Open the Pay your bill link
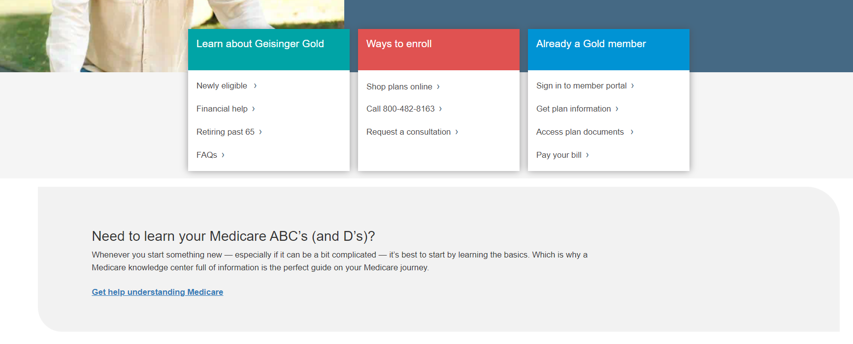This screenshot has width=853, height=344. coord(558,155)
